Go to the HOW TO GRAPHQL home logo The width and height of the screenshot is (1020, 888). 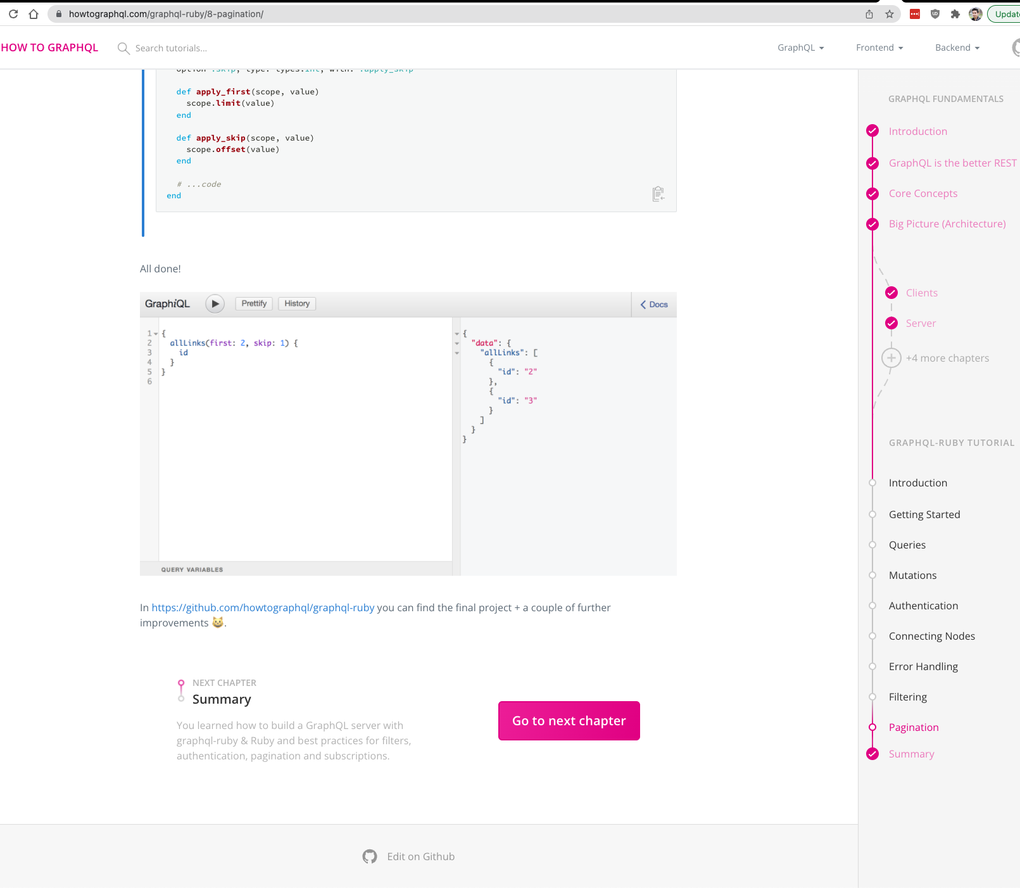pyautogui.click(x=49, y=48)
